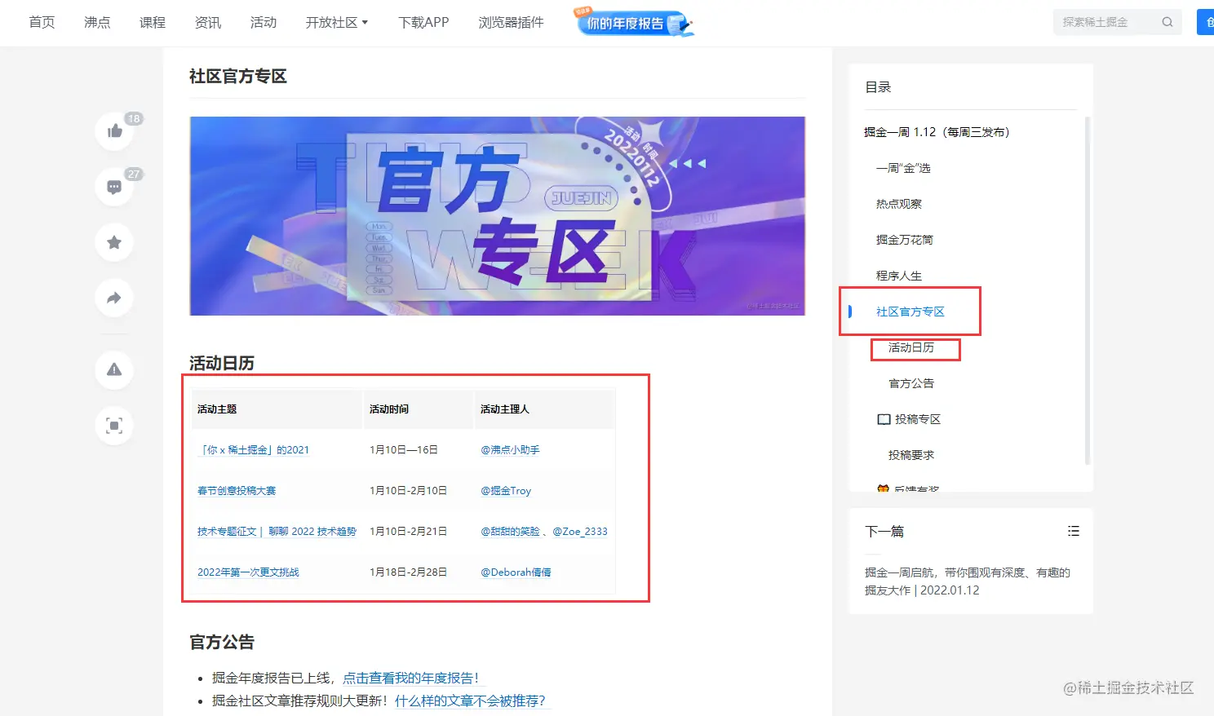1214x716 pixels.
Task: Open the @甜甜的笑脸 profile link
Action: [510, 532]
